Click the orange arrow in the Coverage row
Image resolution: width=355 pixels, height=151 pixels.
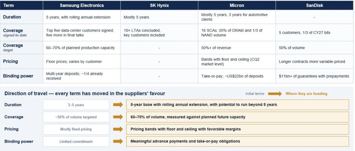(118, 117)
